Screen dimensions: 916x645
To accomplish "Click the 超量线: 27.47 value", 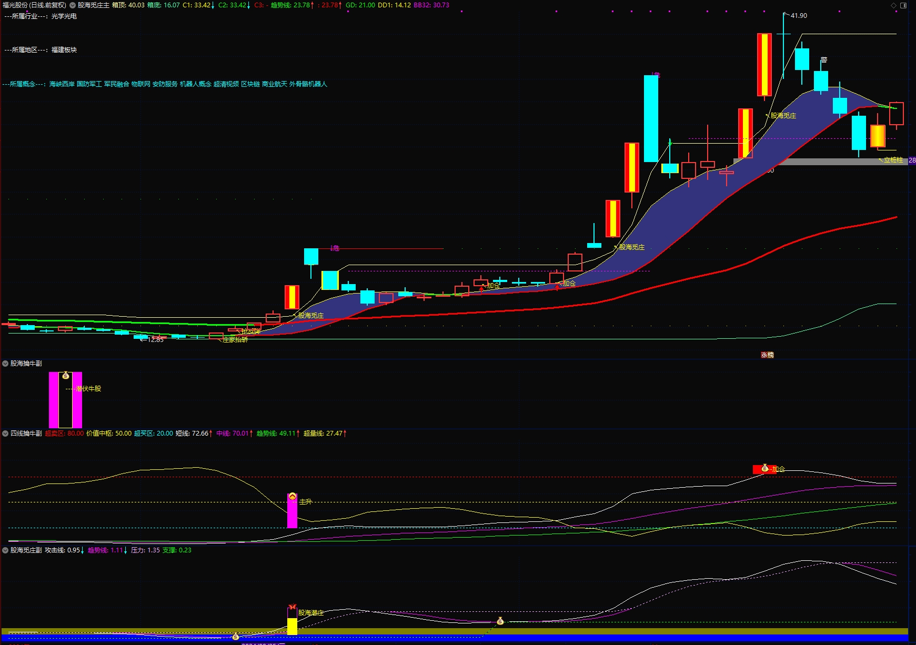I will point(325,434).
